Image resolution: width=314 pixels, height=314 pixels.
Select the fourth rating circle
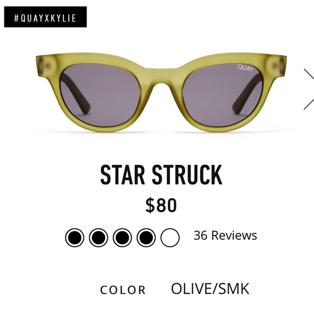tap(146, 238)
